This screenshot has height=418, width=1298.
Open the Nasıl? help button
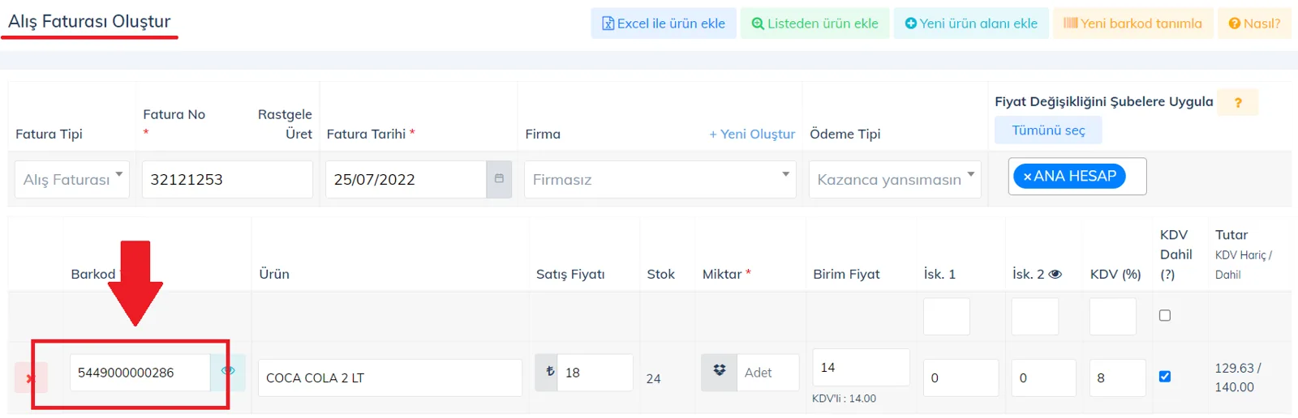point(1254,23)
